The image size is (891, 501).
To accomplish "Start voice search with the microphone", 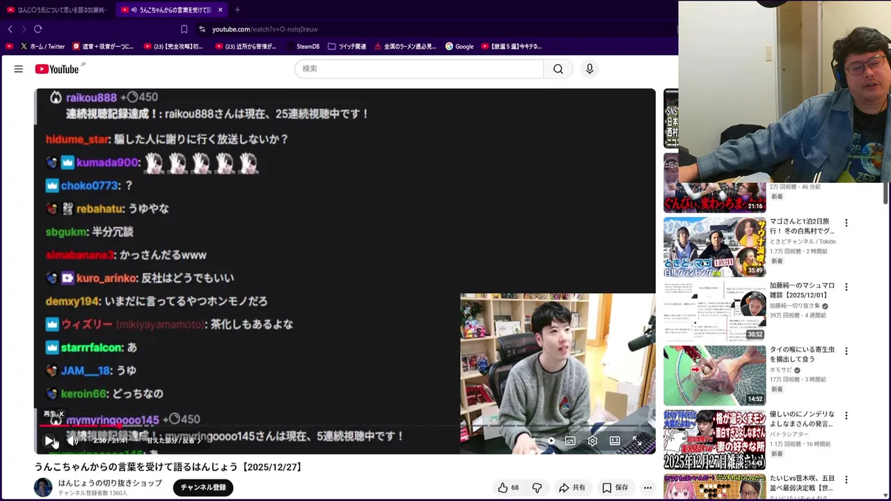I will (x=590, y=69).
